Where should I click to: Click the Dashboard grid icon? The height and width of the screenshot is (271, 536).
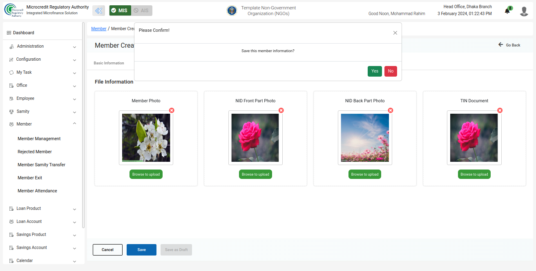point(9,33)
